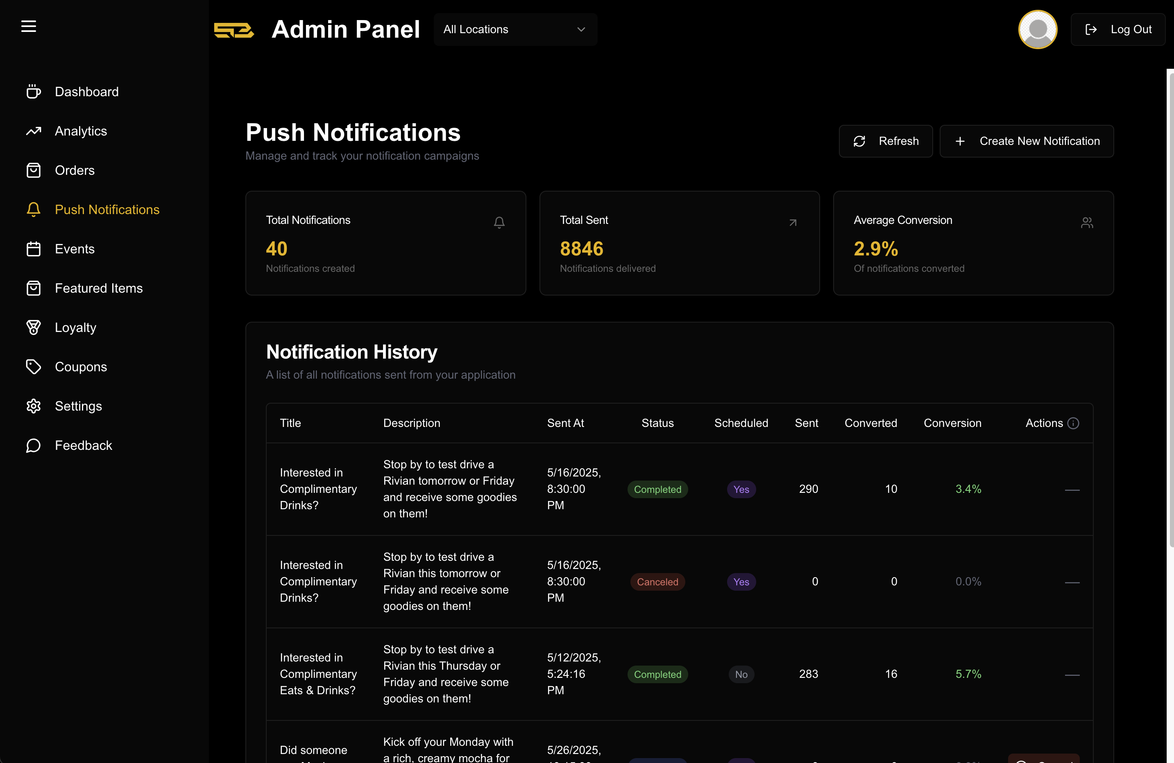
Task: Click the total sent value 8846
Action: [582, 248]
